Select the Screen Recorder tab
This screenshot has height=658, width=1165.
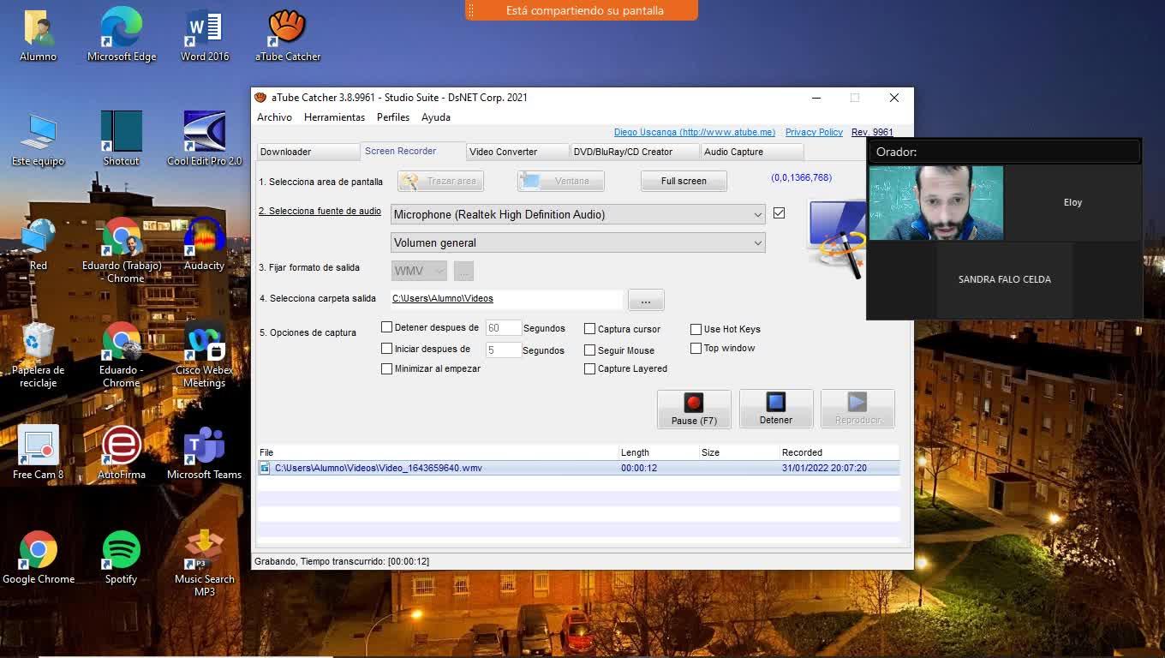(413, 151)
